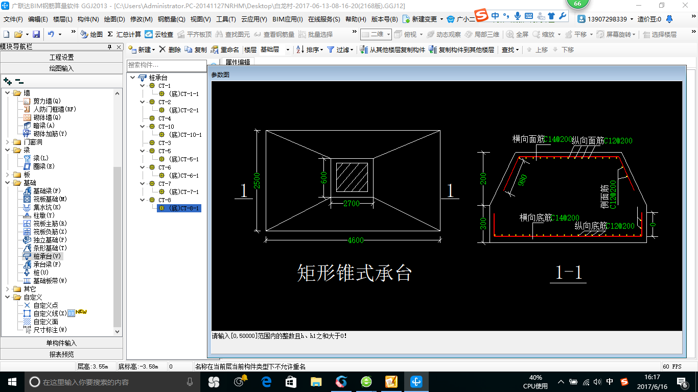Open the 文件(F) menu
Viewport: 698px width, 392px height.
[13, 19]
